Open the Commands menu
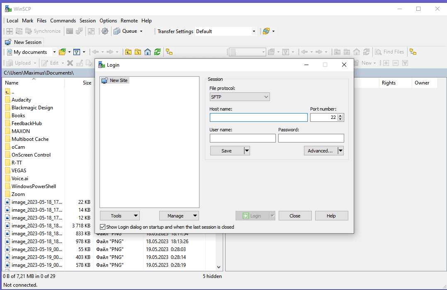 (x=63, y=21)
